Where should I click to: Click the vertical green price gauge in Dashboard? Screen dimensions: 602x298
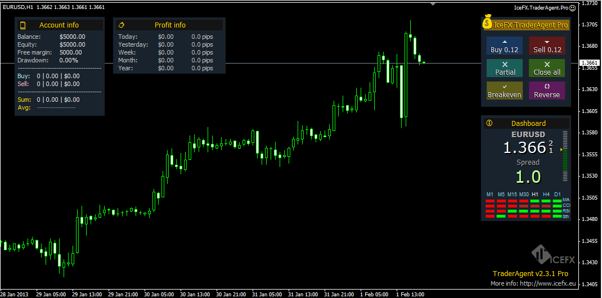pyautogui.click(x=565, y=156)
